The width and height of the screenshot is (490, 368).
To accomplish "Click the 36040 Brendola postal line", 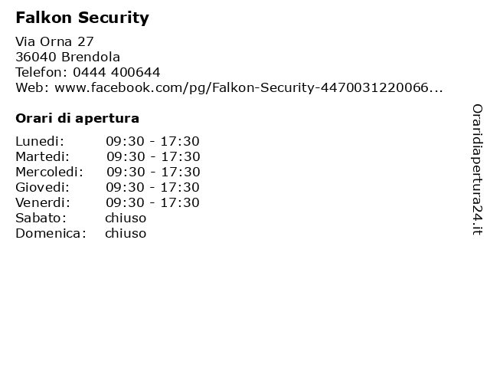I will point(68,57).
